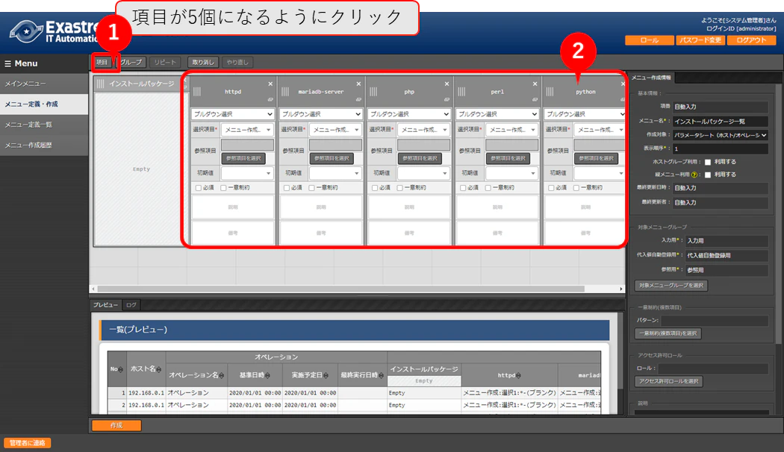This screenshot has height=452, width=784.
Task: Remove the perl item column
Action: [535, 84]
